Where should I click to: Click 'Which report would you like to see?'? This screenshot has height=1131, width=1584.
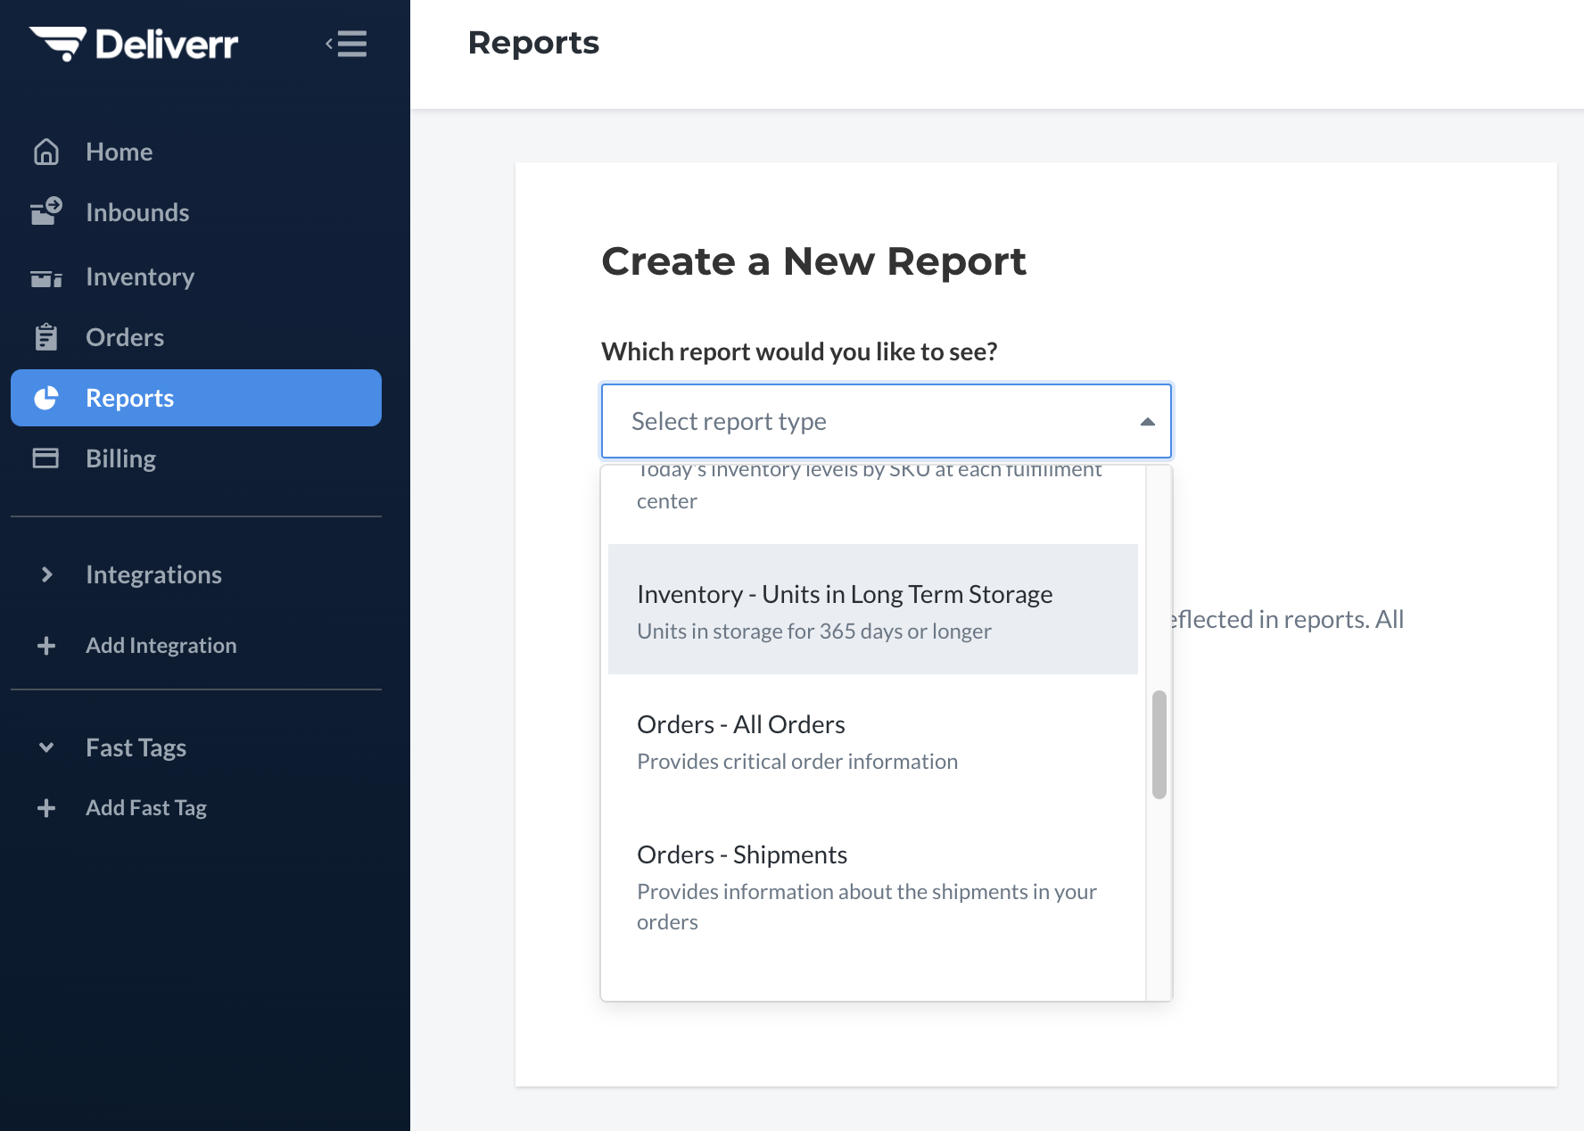point(799,351)
